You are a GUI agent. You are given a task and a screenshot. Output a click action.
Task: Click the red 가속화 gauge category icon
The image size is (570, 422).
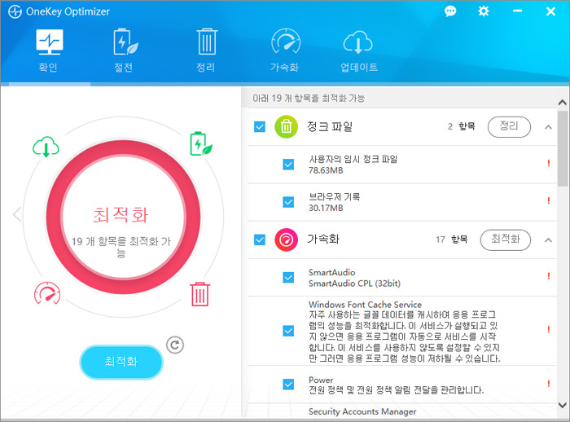point(286,240)
